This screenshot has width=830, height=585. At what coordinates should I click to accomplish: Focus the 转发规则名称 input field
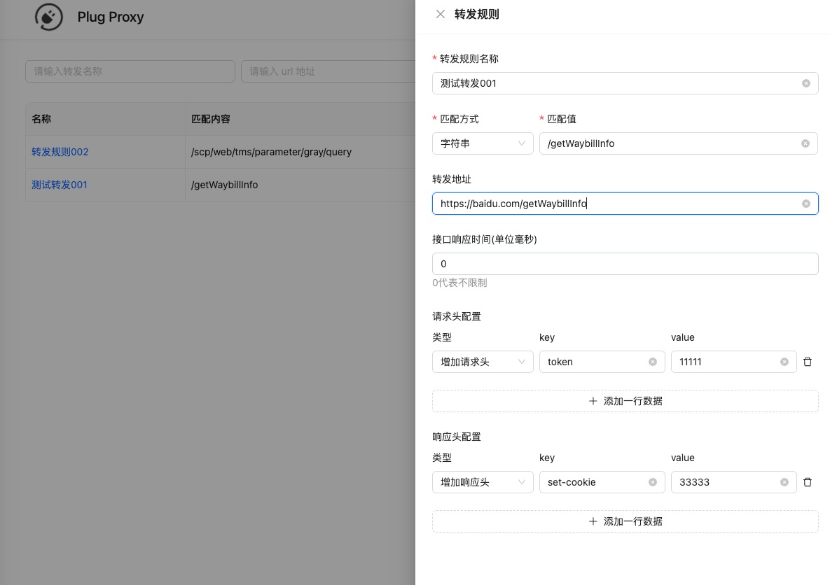(625, 83)
